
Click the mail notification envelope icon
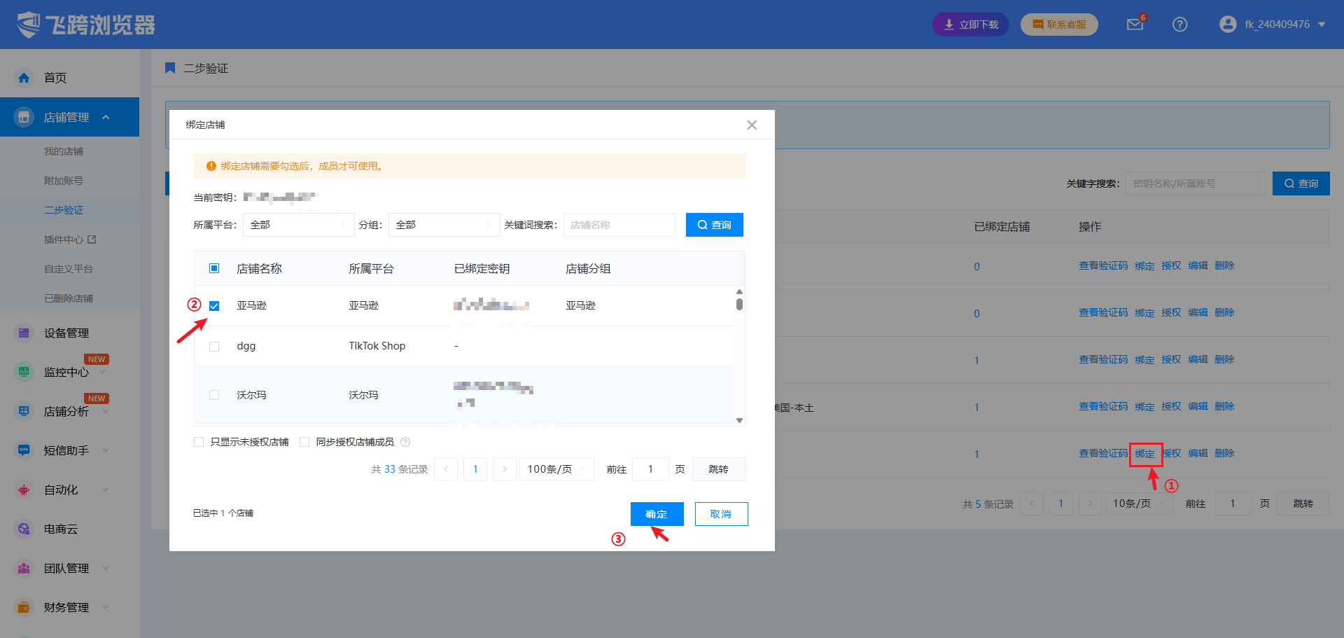1135,25
